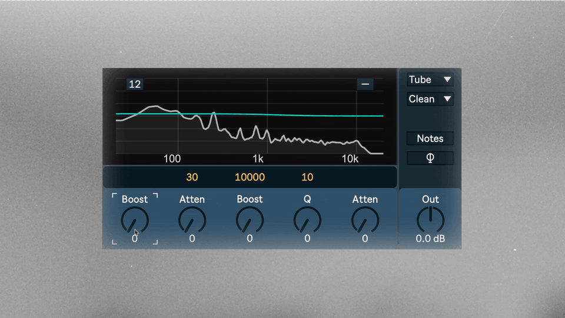Click the Boost knob beside the Q knob
565x318 pixels.
pyautogui.click(x=250, y=220)
